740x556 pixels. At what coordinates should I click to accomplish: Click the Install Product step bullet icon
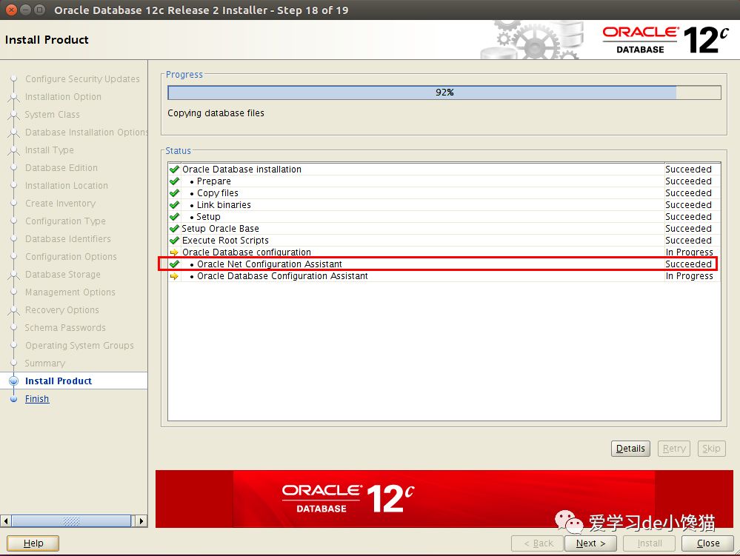[13, 381]
